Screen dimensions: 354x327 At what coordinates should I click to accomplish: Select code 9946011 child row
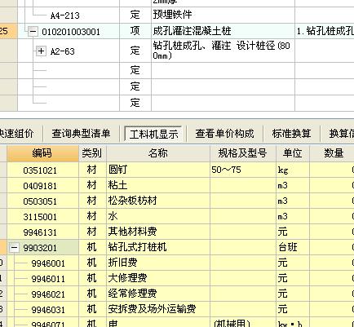point(48,279)
